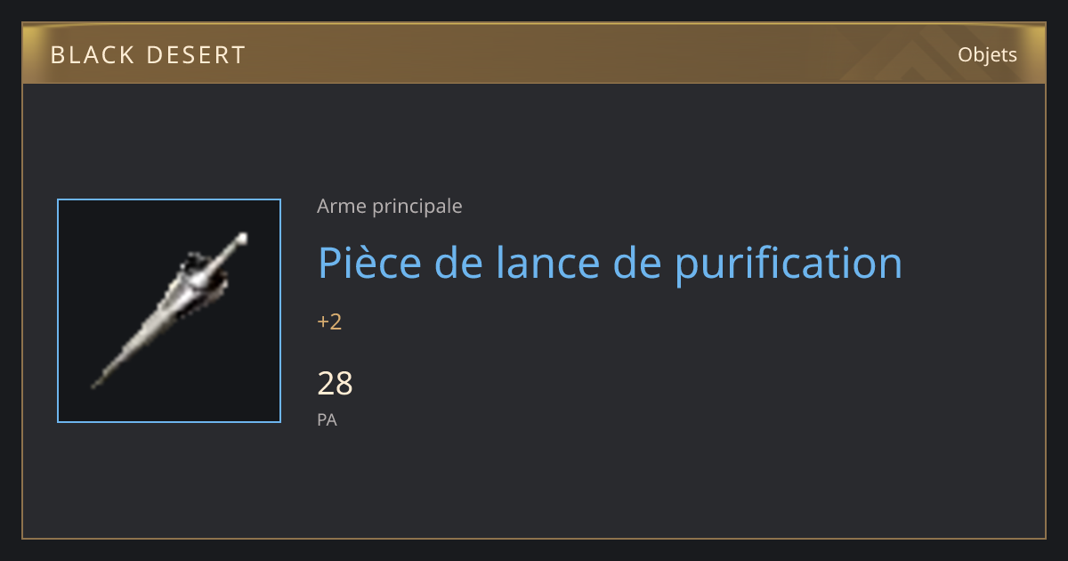
Task: Click the lance guard near the handle
Action: [x=202, y=272]
